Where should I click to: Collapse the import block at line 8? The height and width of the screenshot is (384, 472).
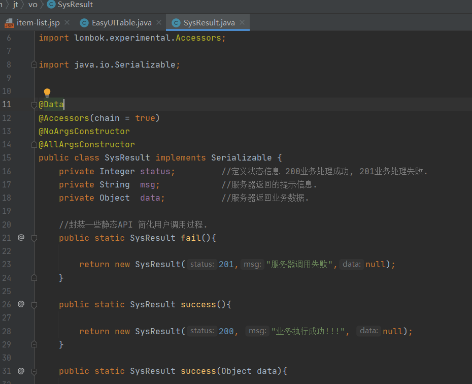[34, 65]
